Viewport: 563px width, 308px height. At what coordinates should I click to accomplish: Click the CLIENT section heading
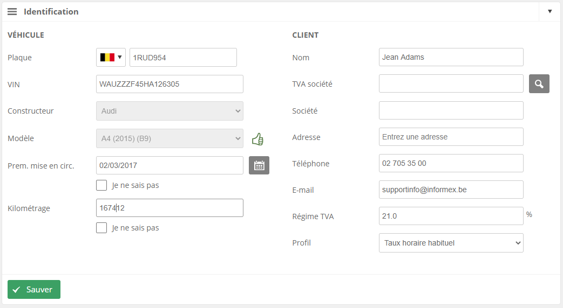pos(305,35)
